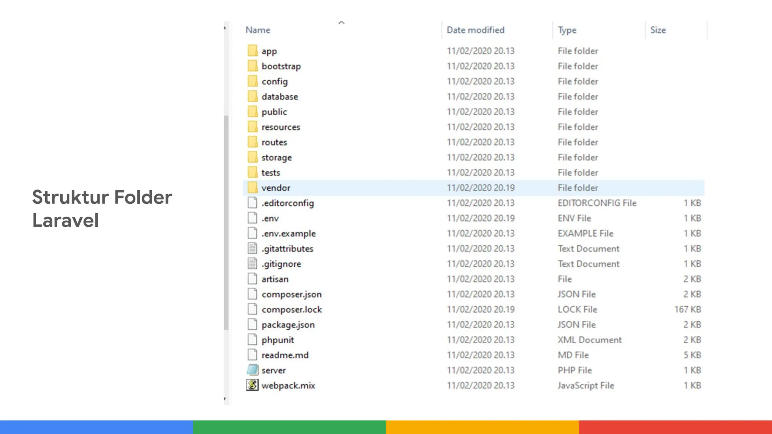The height and width of the screenshot is (434, 772).
Task: Select the file name 'config'
Action: 274,82
